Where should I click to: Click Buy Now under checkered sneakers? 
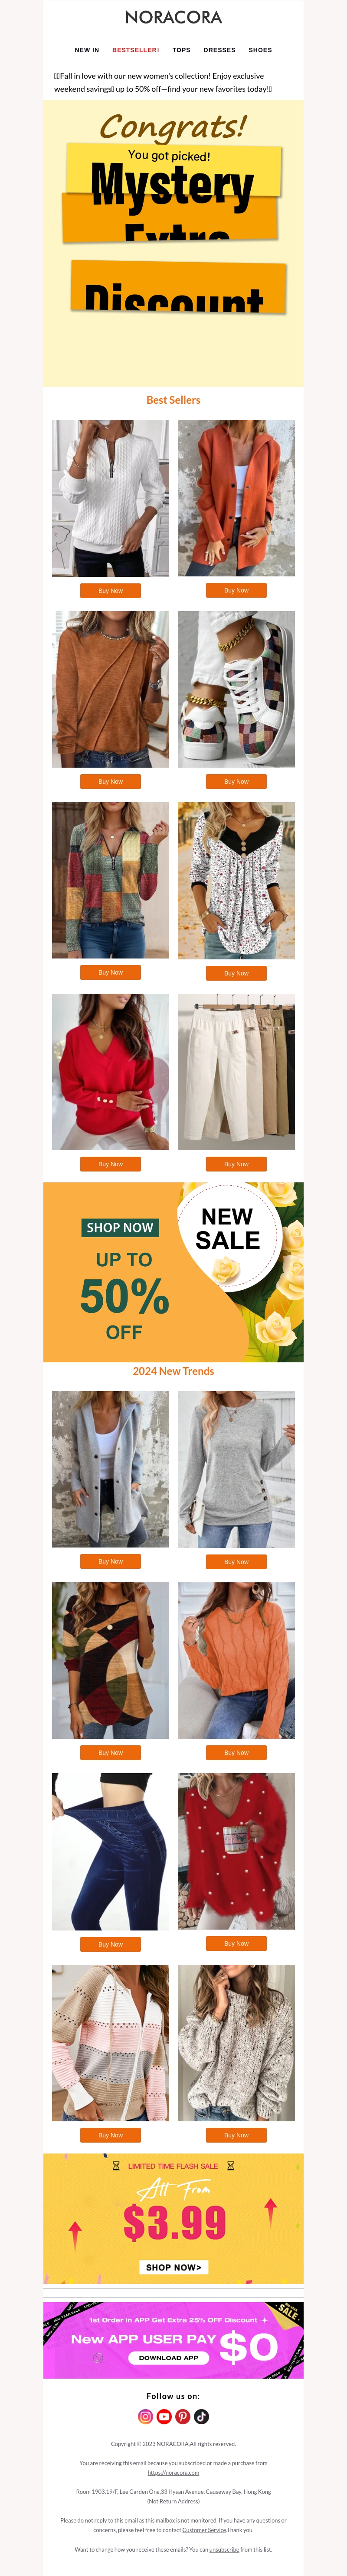[236, 782]
